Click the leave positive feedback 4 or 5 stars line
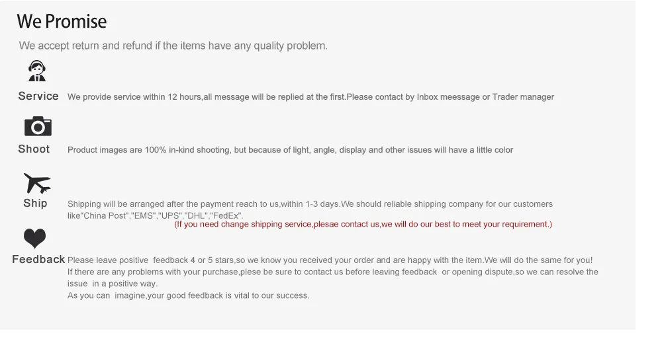662x337 pixels. click(330, 260)
